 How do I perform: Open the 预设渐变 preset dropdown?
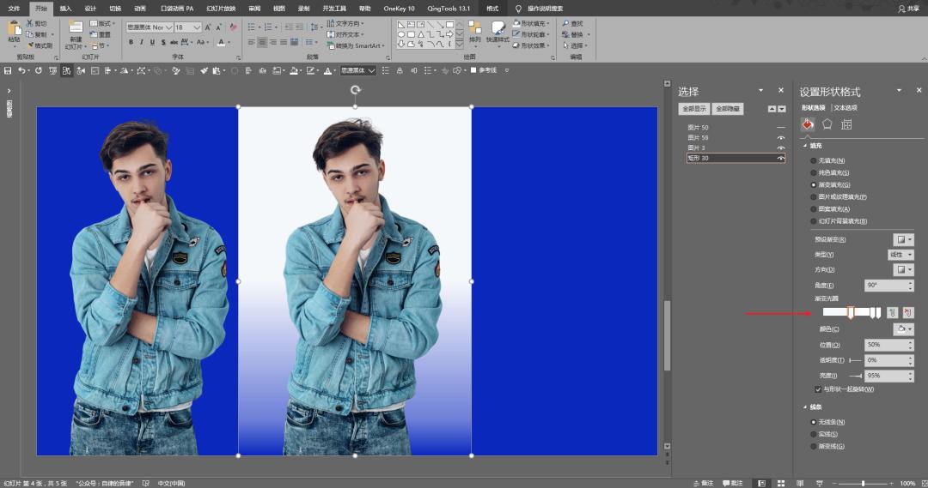pyautogui.click(x=903, y=239)
